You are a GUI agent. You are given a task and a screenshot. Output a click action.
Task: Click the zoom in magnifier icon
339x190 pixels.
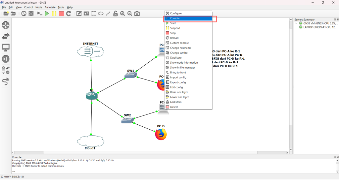[122, 14]
